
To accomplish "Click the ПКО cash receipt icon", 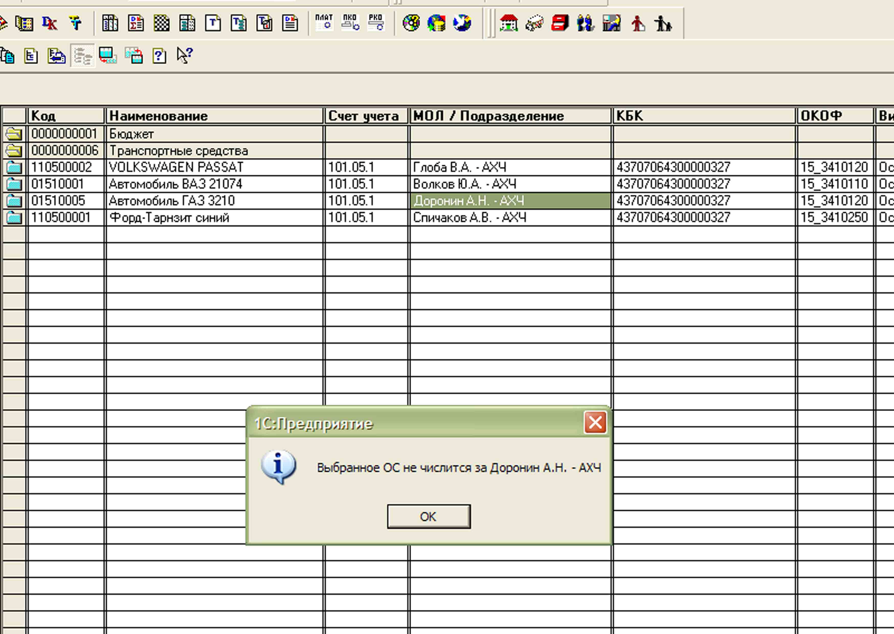I will (x=350, y=23).
